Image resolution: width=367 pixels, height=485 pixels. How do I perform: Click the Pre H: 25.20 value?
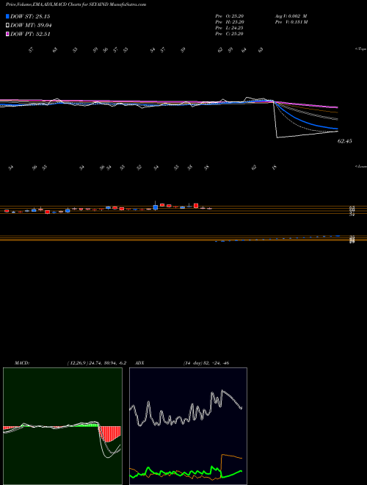(230, 22)
